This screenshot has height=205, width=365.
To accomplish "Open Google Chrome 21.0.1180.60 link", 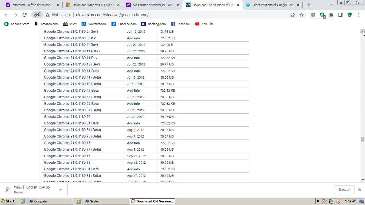I will 67,117.
